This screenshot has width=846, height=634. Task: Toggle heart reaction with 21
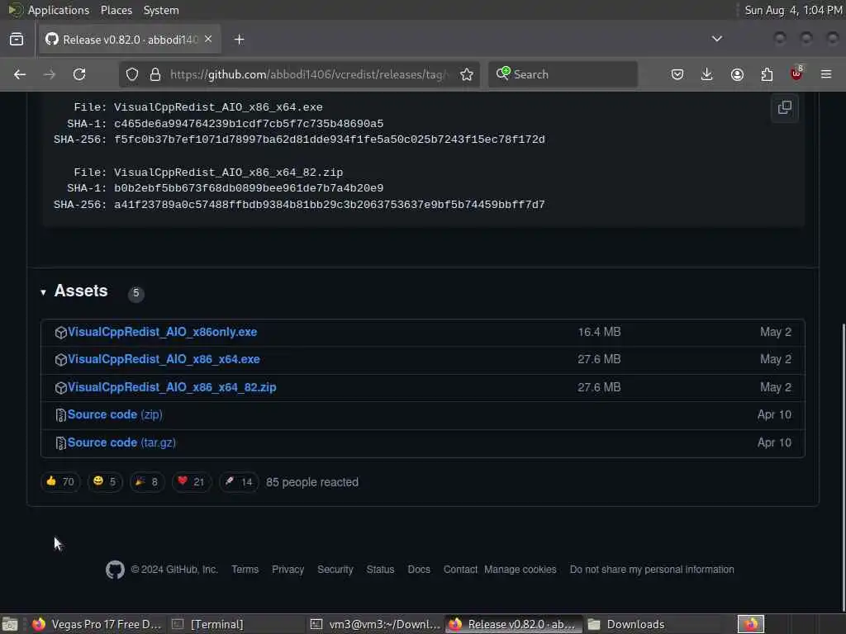(x=192, y=481)
